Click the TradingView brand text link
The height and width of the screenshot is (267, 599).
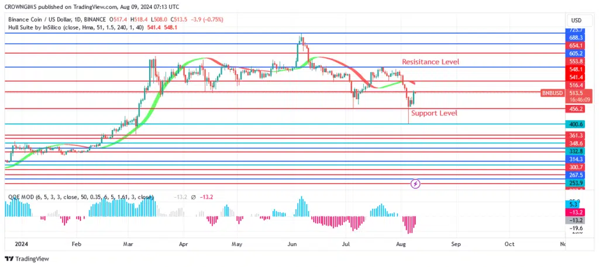[x=32, y=259]
